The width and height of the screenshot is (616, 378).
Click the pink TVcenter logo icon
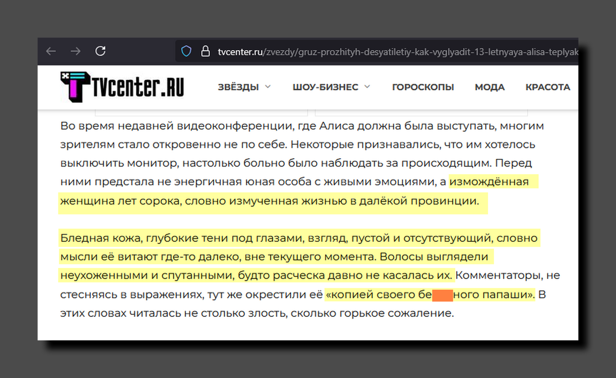(x=74, y=87)
